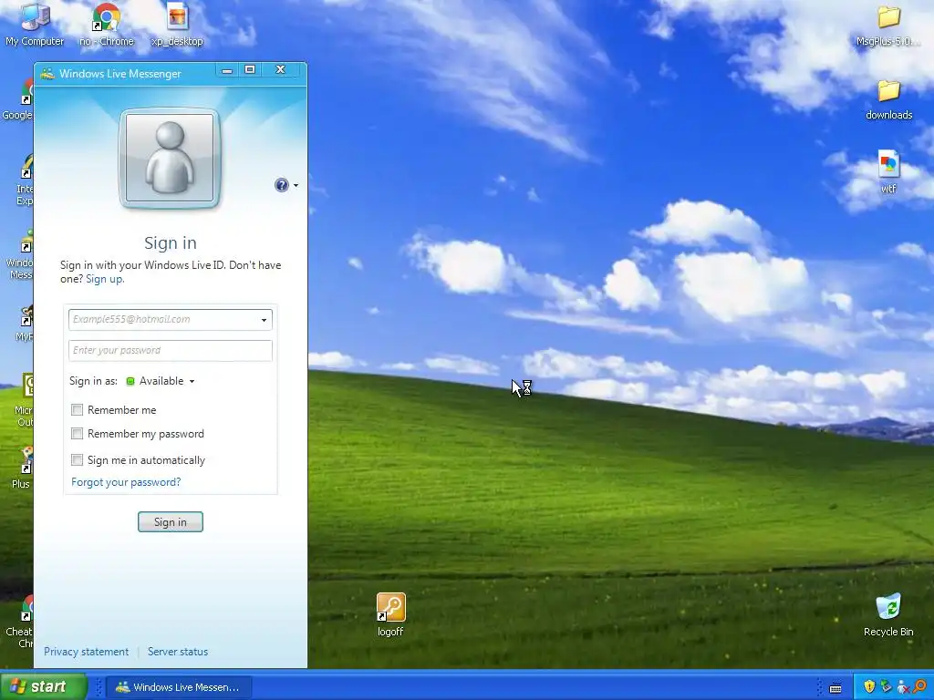Open the help icon dropdown arrow
Viewport: 934px width, 700px height.
pos(296,185)
